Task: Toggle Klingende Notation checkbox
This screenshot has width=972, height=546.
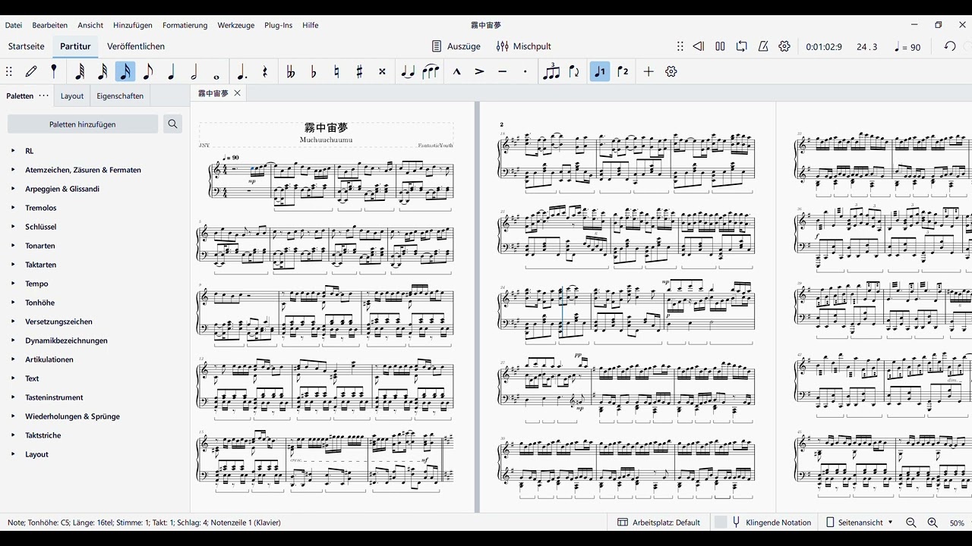Action: tap(721, 522)
